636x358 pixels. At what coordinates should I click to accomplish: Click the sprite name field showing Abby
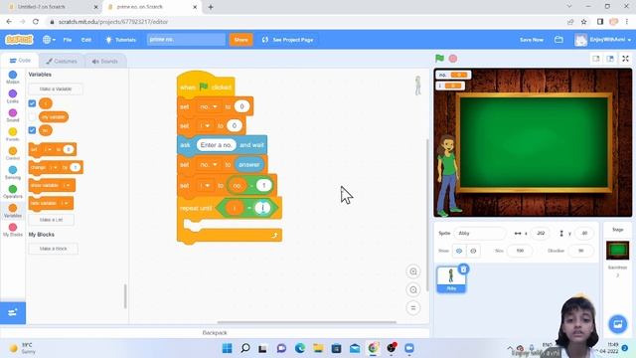(x=480, y=234)
